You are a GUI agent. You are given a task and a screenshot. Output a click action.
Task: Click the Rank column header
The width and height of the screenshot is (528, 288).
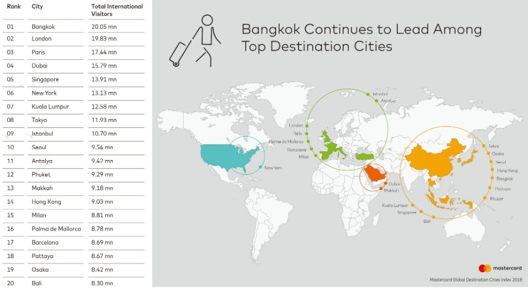[x=14, y=6]
